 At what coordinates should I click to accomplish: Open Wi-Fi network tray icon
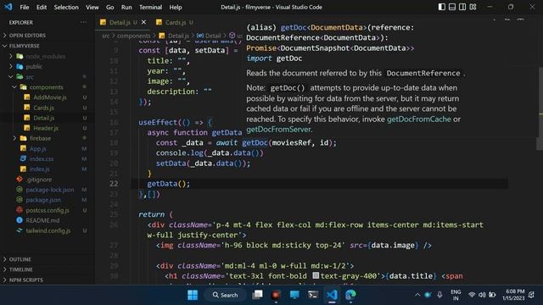(472, 295)
